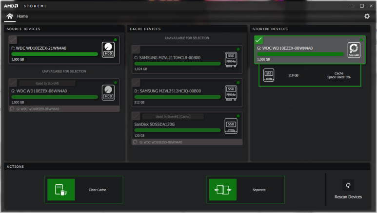The image size is (377, 213).
Task: Click link icon under G: source device
Action: [12, 109]
